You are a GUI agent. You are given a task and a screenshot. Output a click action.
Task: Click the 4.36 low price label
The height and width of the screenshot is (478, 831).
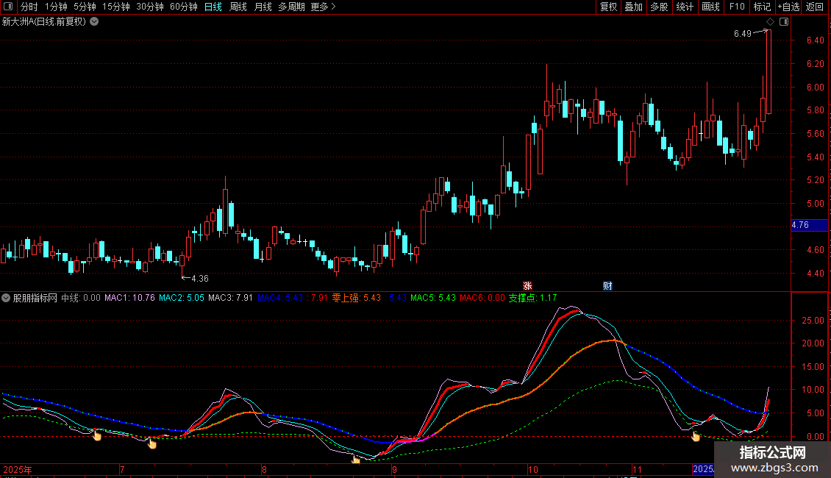(200, 278)
